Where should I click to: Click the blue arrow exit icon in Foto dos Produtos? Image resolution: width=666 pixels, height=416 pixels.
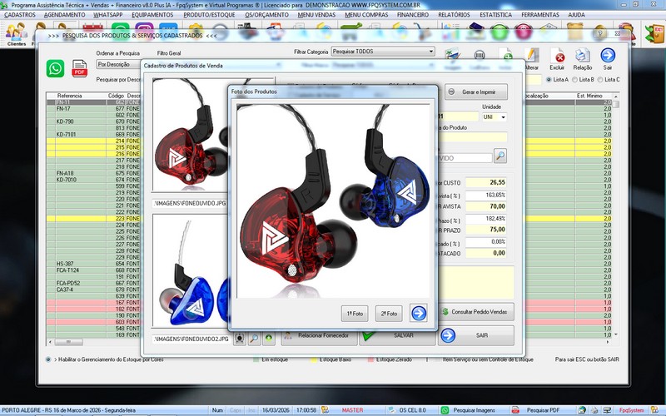[419, 314]
